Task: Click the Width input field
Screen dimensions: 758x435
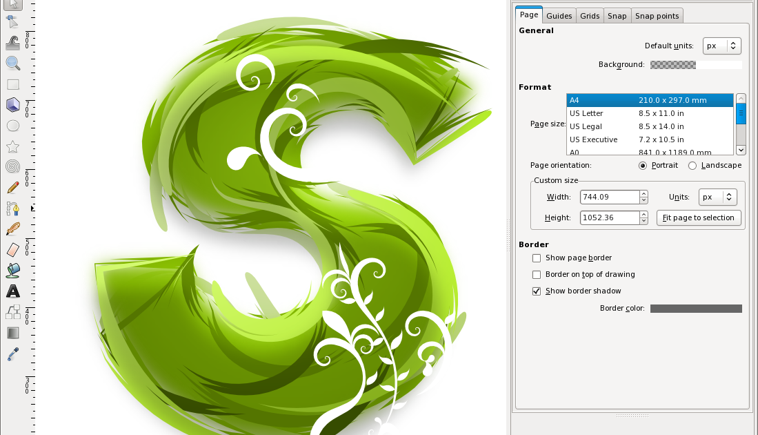Action: 610,197
